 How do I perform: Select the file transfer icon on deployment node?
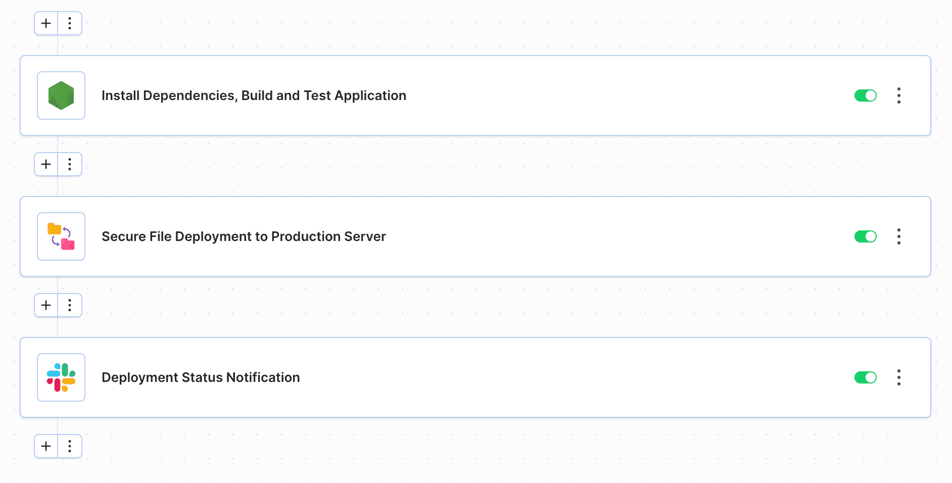[61, 236]
